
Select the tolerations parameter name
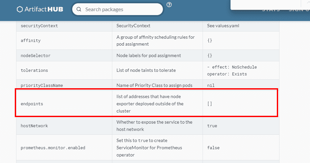(x=34, y=70)
